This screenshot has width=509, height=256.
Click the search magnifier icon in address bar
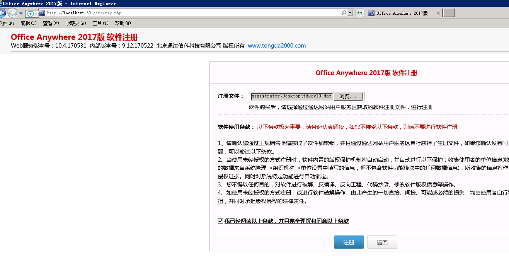point(344,13)
